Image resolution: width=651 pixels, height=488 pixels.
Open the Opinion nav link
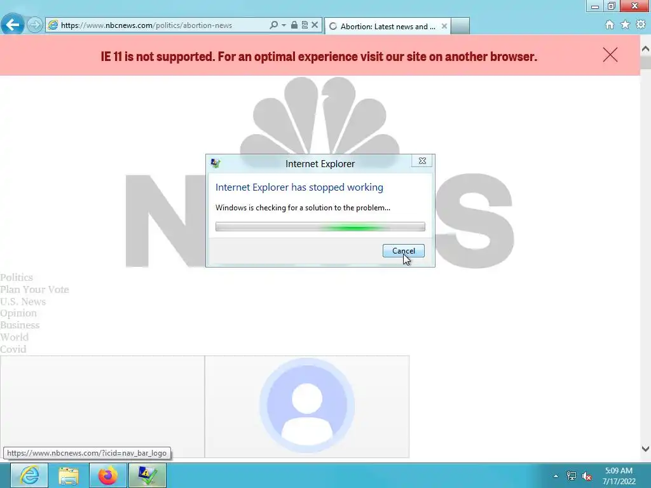pos(18,313)
